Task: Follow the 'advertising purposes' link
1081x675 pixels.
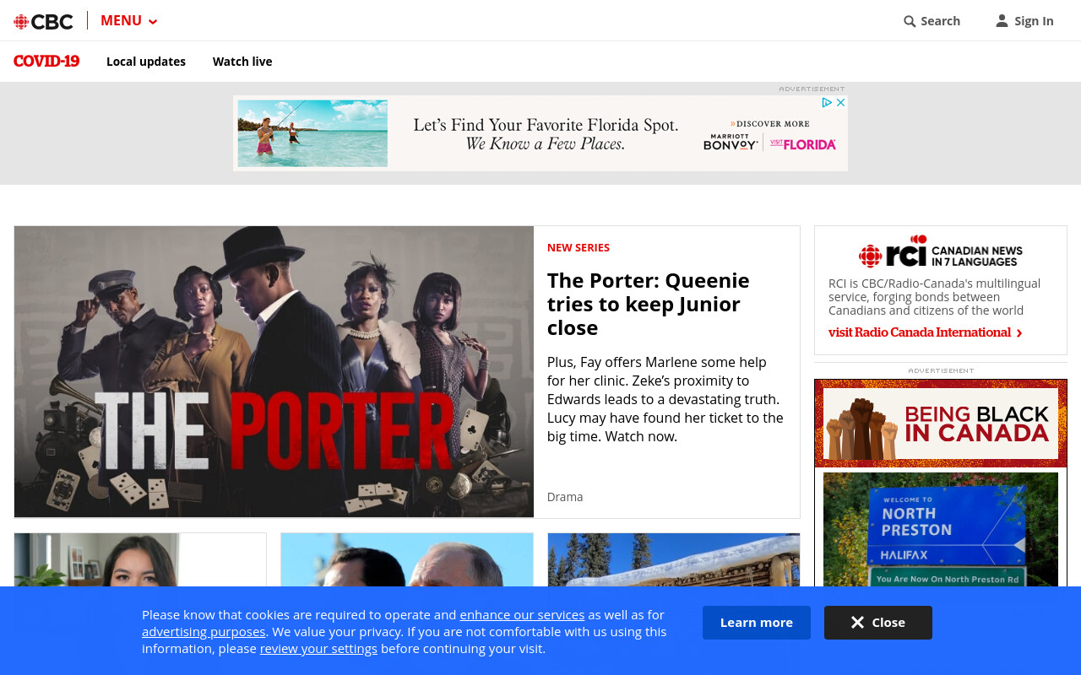Action: point(204,631)
